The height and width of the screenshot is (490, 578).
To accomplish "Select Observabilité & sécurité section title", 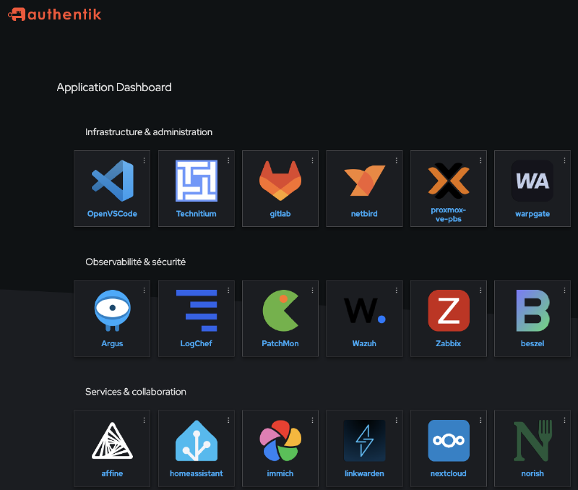I will (135, 262).
